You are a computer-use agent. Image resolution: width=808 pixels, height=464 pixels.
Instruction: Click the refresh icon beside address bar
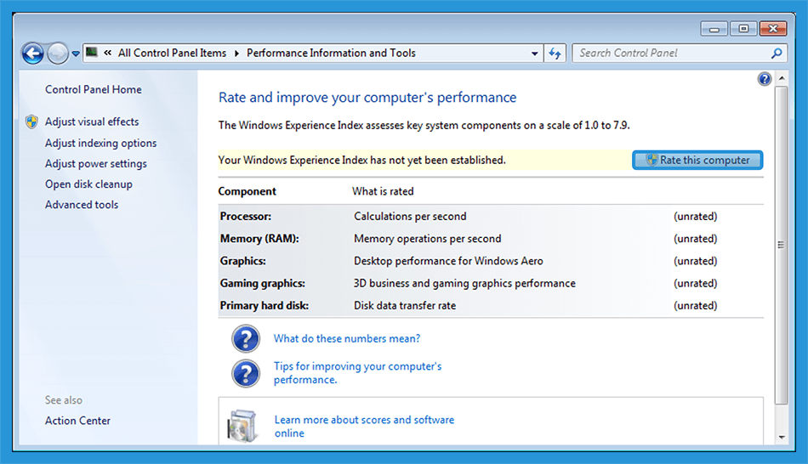tap(555, 53)
